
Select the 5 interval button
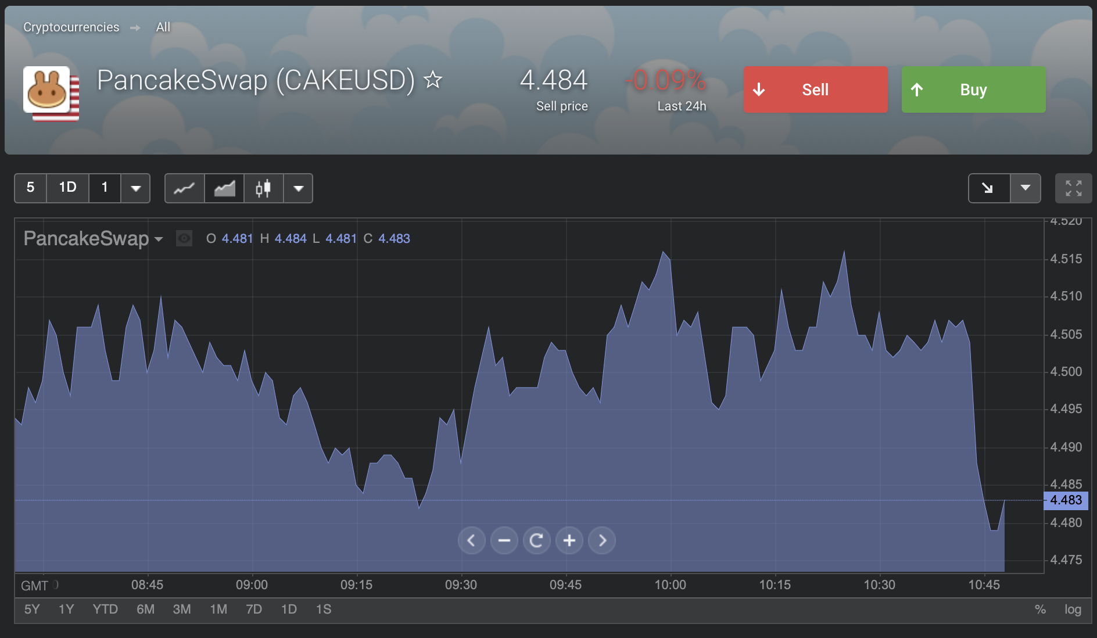click(30, 188)
